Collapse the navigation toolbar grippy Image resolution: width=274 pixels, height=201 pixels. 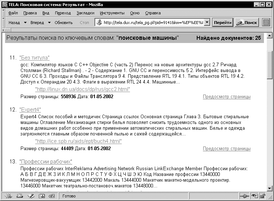tap(4, 22)
